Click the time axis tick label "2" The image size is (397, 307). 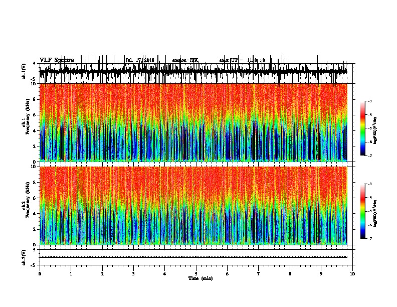pos(102,274)
